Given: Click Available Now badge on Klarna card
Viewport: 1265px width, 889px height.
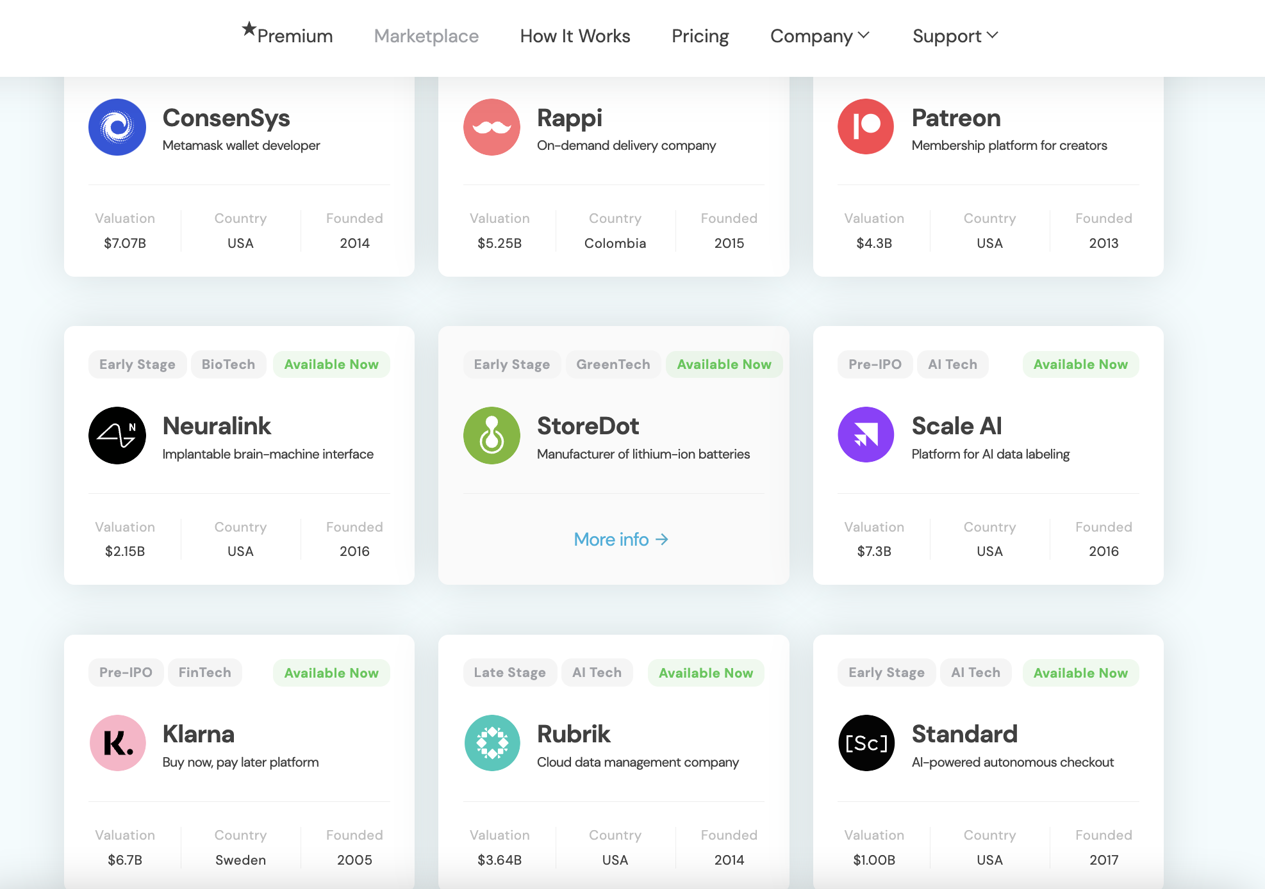Looking at the screenshot, I should click(331, 673).
